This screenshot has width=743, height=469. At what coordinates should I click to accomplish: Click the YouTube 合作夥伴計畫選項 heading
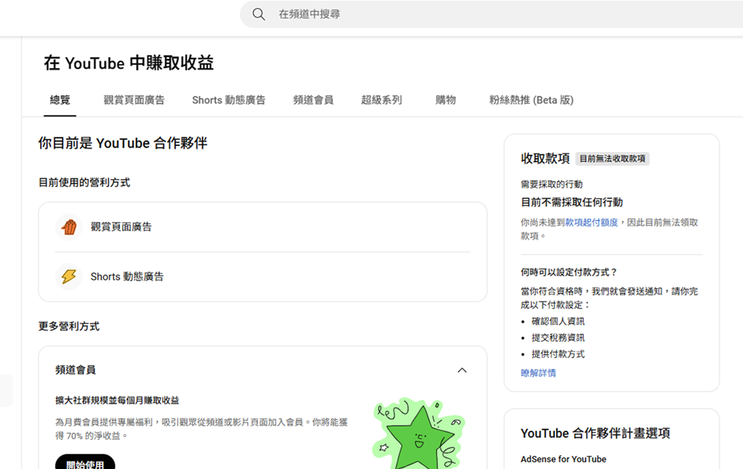(595, 433)
